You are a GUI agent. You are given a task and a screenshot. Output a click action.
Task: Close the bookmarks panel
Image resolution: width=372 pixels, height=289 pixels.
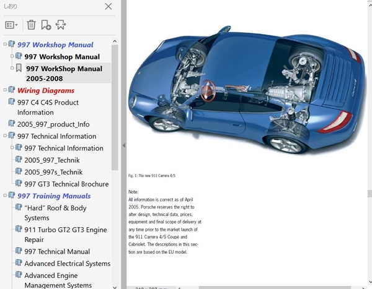point(108,6)
